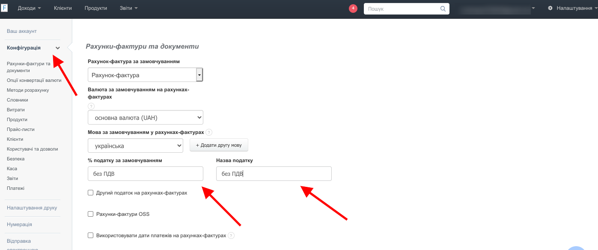Open Користувачі та дозволи
This screenshot has width=598, height=250.
[x=33, y=149]
